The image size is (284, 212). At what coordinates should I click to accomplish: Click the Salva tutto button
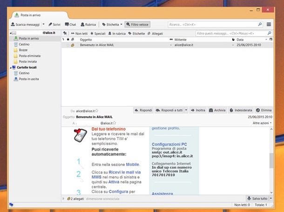[x=257, y=199]
